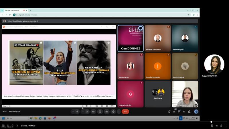Change playback speed 1x control
The width and height of the screenshot is (229, 129).
pos(217,126)
